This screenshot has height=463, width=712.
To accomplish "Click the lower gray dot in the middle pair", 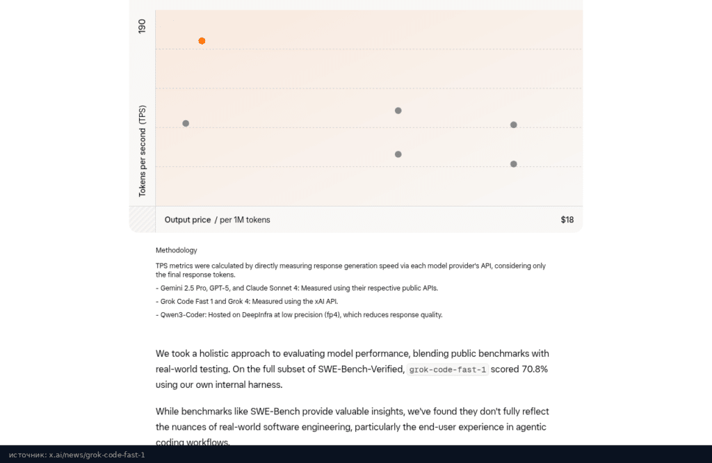I will point(398,154).
